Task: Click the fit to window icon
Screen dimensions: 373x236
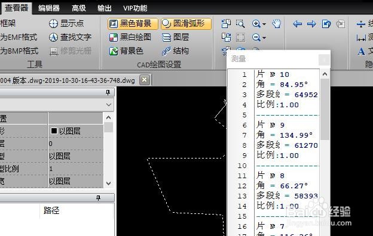Action: (x=240, y=37)
